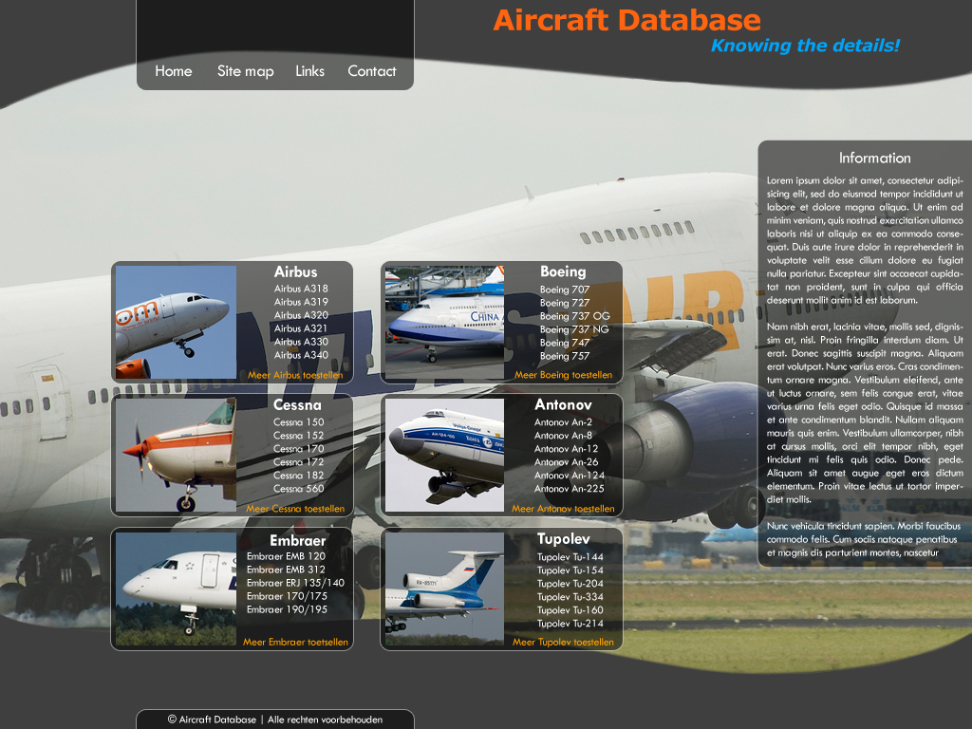Choose the Boeing 737 OG entry
This screenshot has height=729, width=972.
click(x=574, y=316)
